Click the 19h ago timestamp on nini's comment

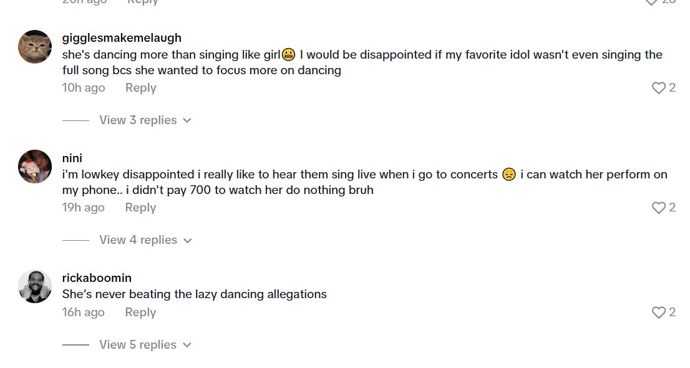84,208
